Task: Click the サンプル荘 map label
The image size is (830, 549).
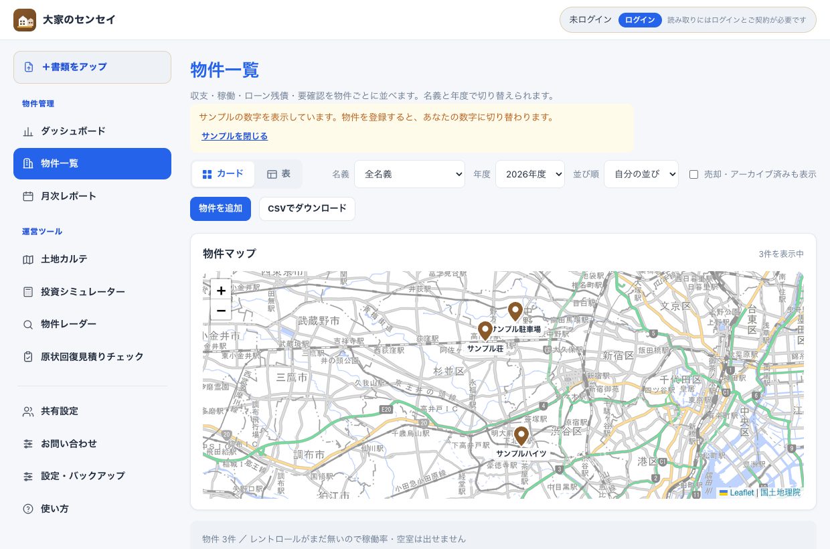Action: (x=485, y=348)
